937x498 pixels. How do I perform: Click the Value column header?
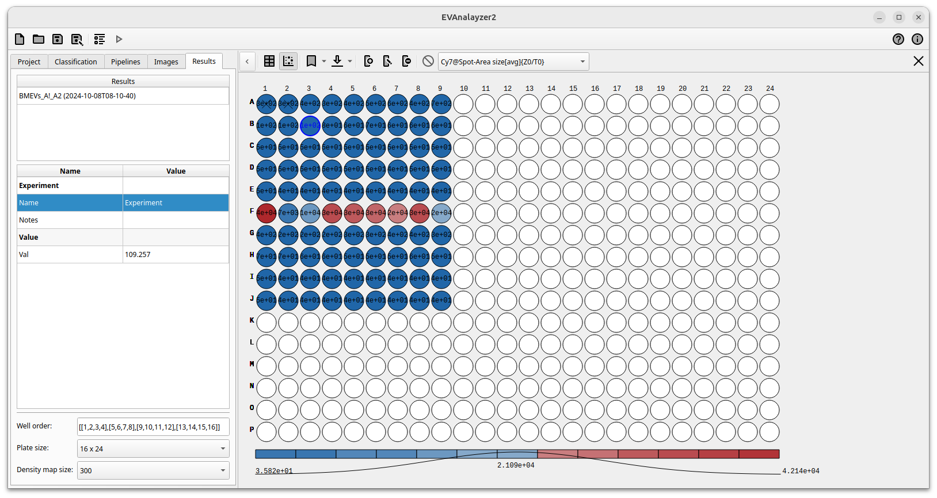(x=176, y=171)
